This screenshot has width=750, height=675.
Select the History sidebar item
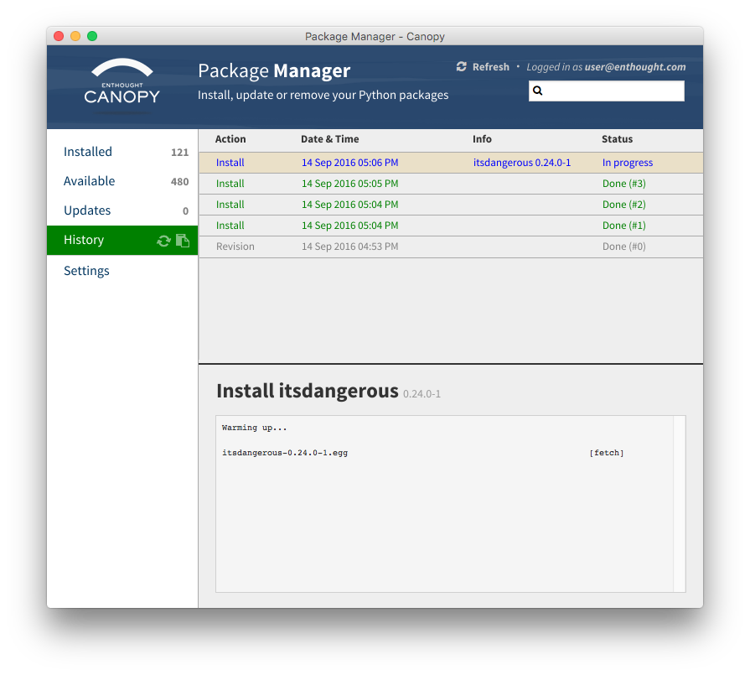pyautogui.click(x=84, y=240)
